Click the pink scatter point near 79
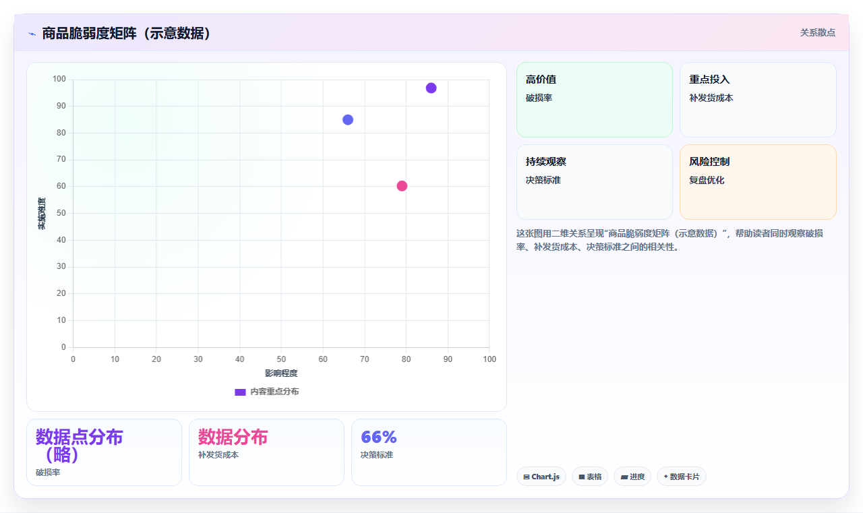The width and height of the screenshot is (863, 513). [402, 186]
